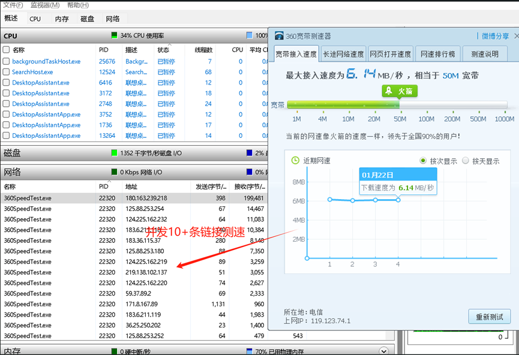Check DesktopAssistant.exe PID 6416 checkbox
This screenshot has width=519, height=355.
pos(6,82)
